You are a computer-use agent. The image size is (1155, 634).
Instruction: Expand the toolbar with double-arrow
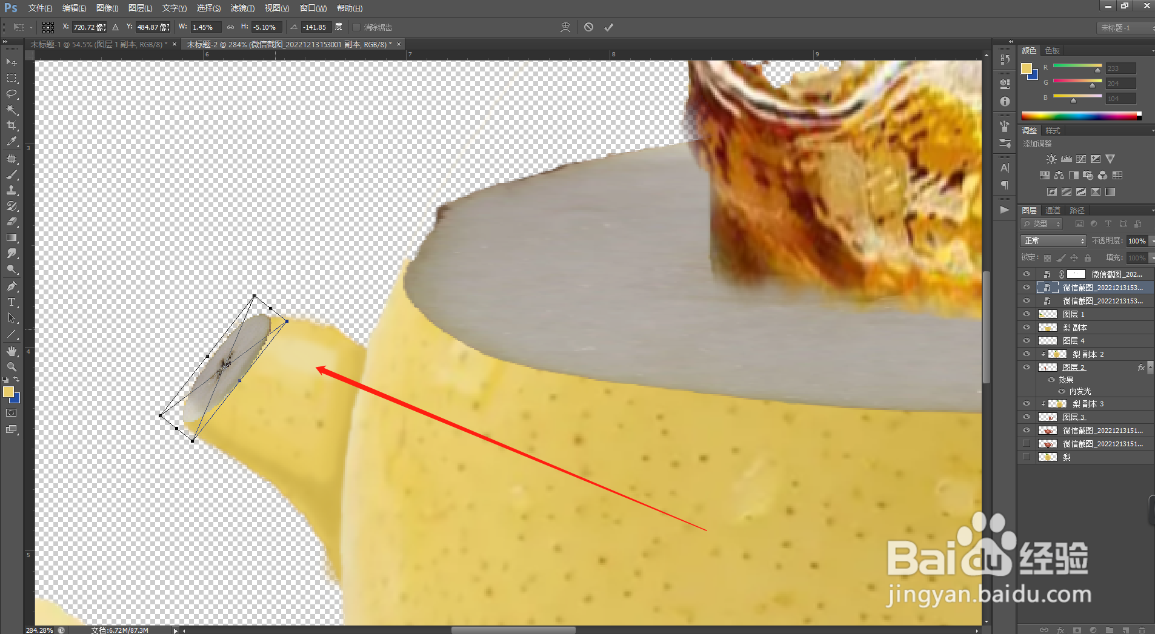coord(5,42)
